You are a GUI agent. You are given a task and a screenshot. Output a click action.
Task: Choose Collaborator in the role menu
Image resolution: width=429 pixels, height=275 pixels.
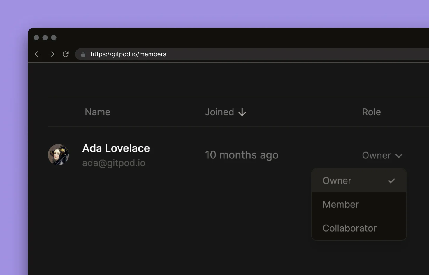click(x=359, y=228)
